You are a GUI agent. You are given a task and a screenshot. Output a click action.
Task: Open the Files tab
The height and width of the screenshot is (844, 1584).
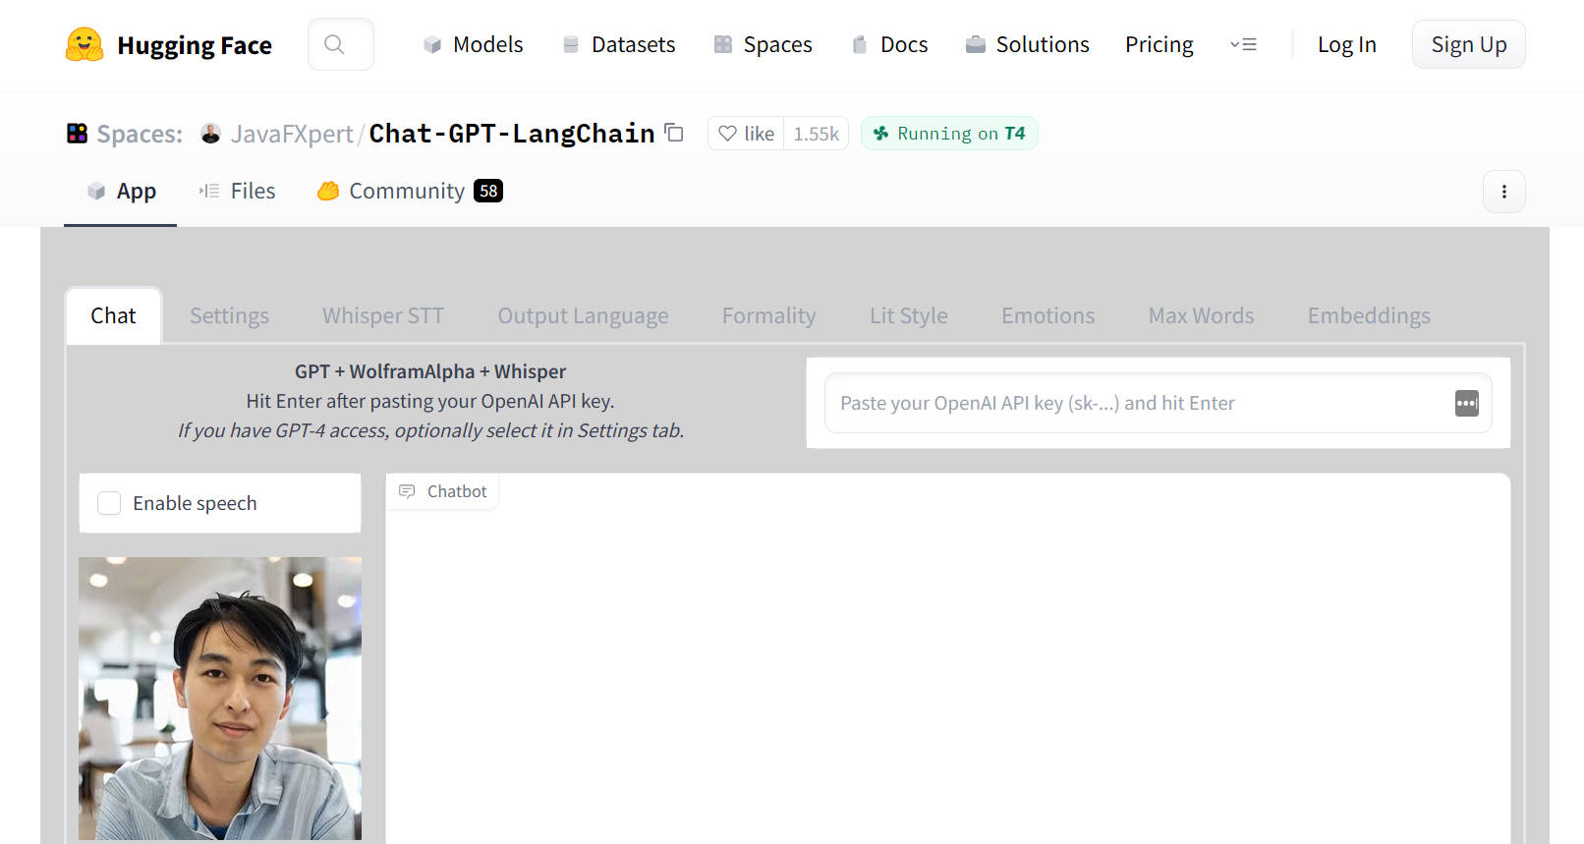pos(237,191)
